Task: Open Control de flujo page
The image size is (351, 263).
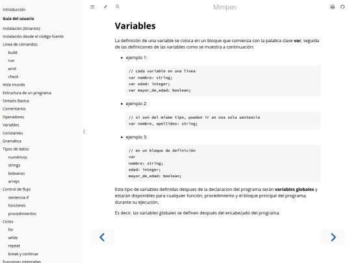Action: [16, 190]
